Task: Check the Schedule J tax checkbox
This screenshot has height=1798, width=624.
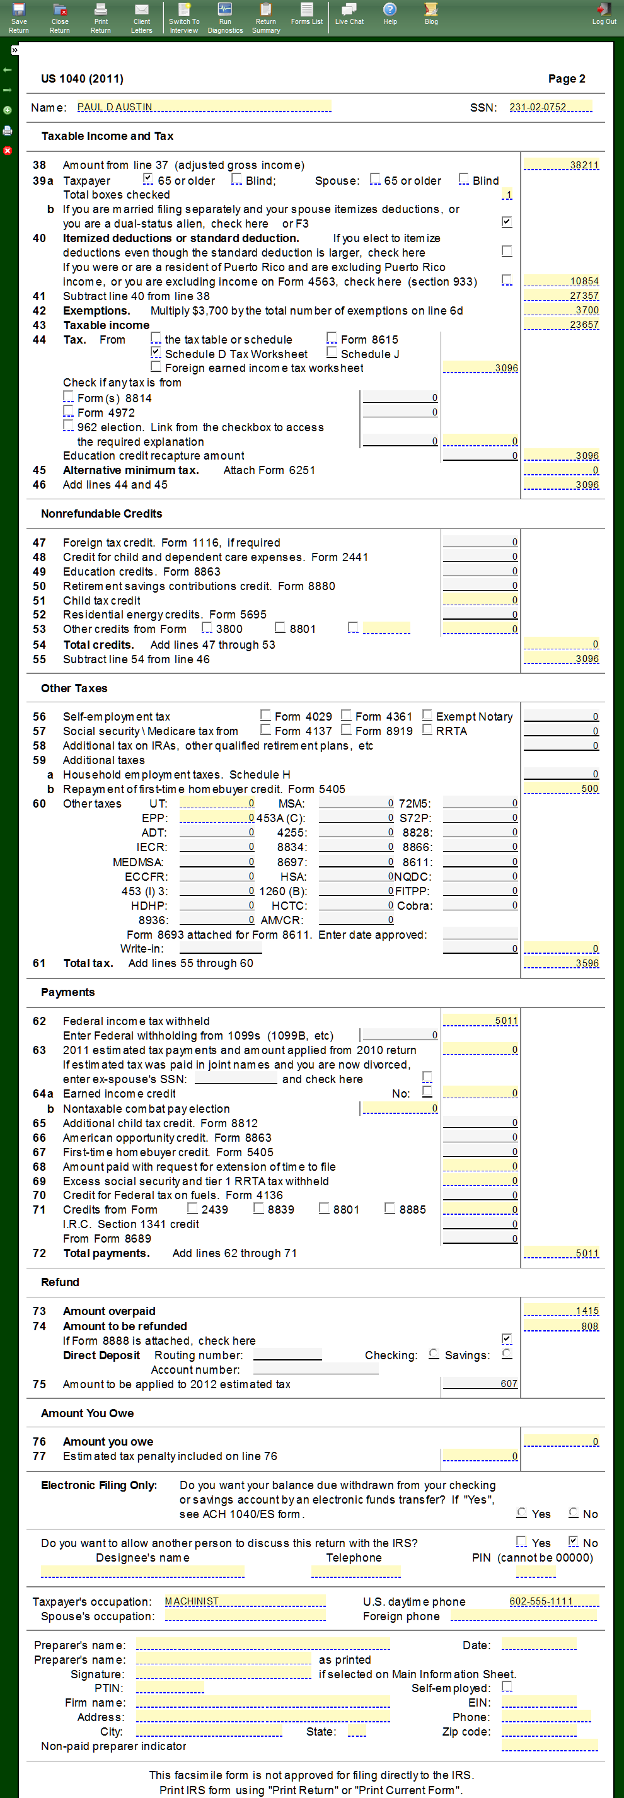Action: 332,353
